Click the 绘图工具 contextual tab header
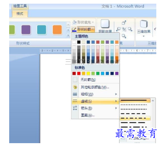This screenshot has height=145, width=160. (20, 6)
